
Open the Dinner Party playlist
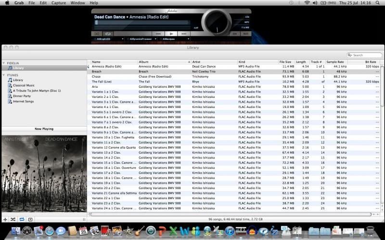click(x=22, y=96)
